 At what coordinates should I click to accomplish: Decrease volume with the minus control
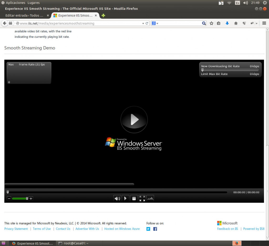point(9,199)
